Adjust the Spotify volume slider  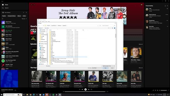[x=164, y=90]
